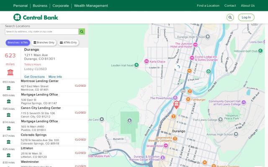Select the Branches / ATMs filter
Screen dimensions: 268x167
(x=18, y=43)
